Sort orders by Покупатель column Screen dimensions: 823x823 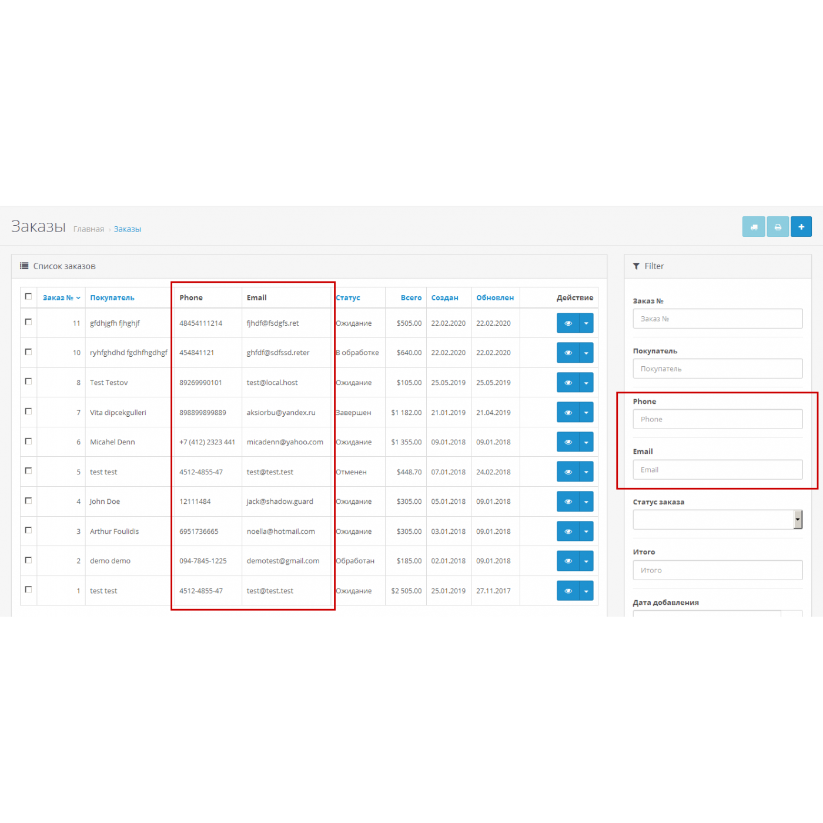pos(112,298)
